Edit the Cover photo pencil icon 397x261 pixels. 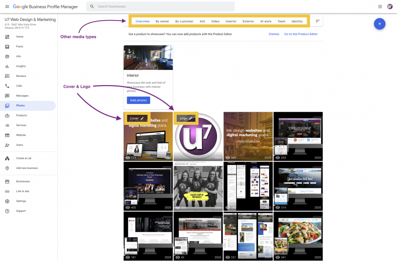coord(142,118)
